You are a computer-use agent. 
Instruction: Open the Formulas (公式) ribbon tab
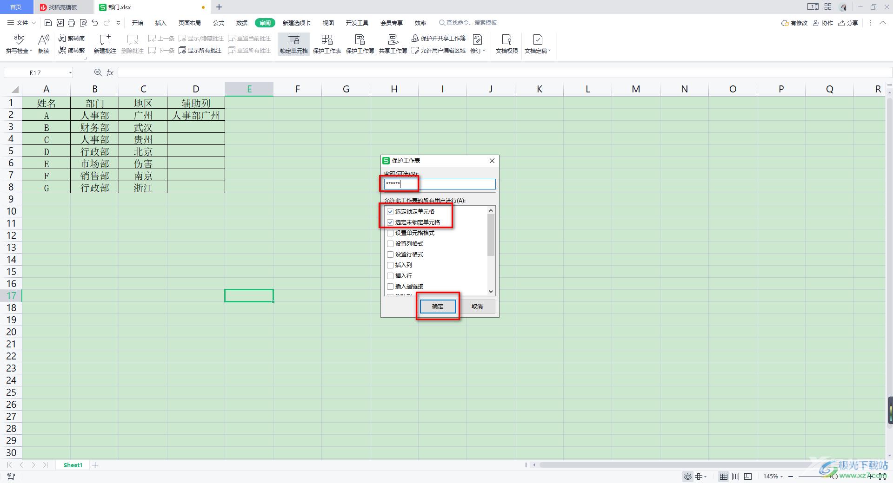[219, 23]
